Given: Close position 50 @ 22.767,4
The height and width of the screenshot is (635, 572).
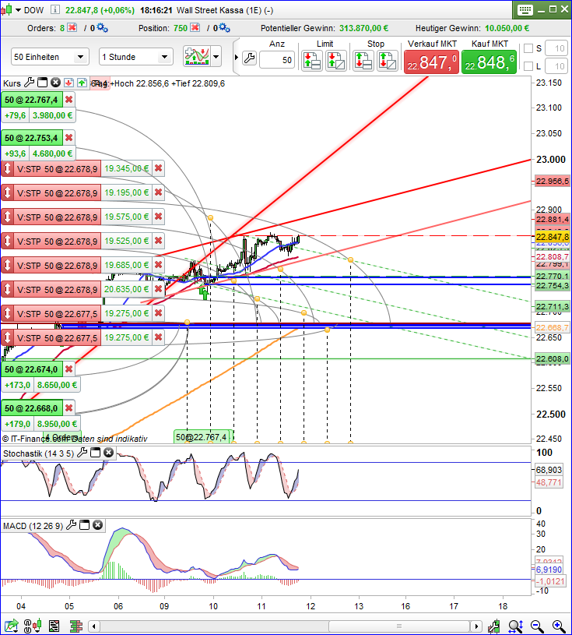Looking at the screenshot, I should (x=69, y=99).
